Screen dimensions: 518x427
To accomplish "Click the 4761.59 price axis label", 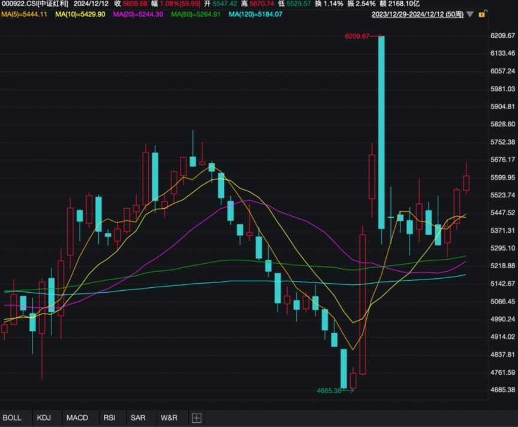I will (x=503, y=372).
